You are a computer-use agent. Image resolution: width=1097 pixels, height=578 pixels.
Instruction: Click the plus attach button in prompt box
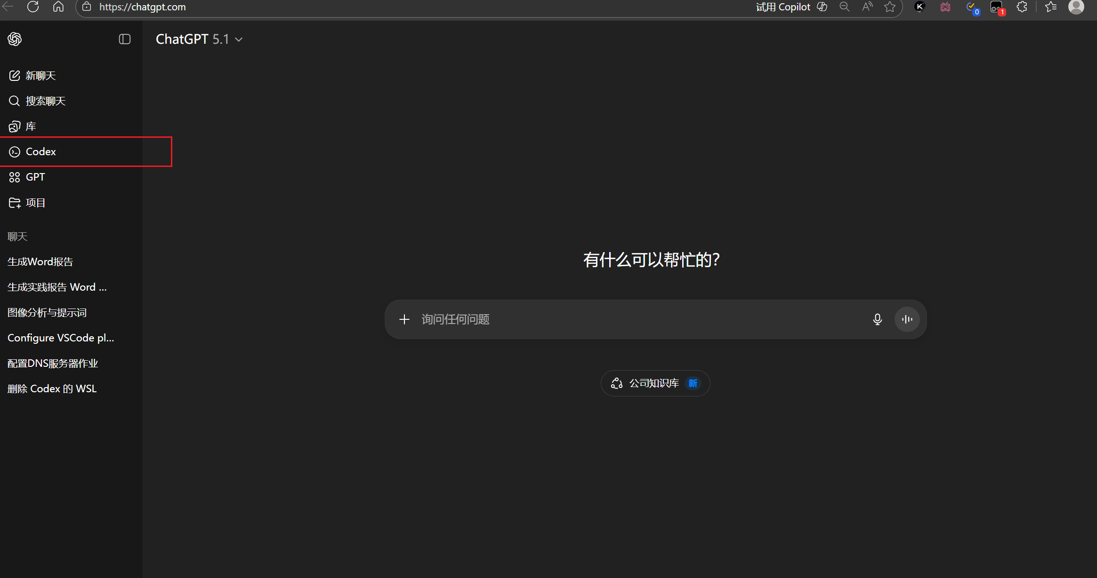pyautogui.click(x=404, y=320)
